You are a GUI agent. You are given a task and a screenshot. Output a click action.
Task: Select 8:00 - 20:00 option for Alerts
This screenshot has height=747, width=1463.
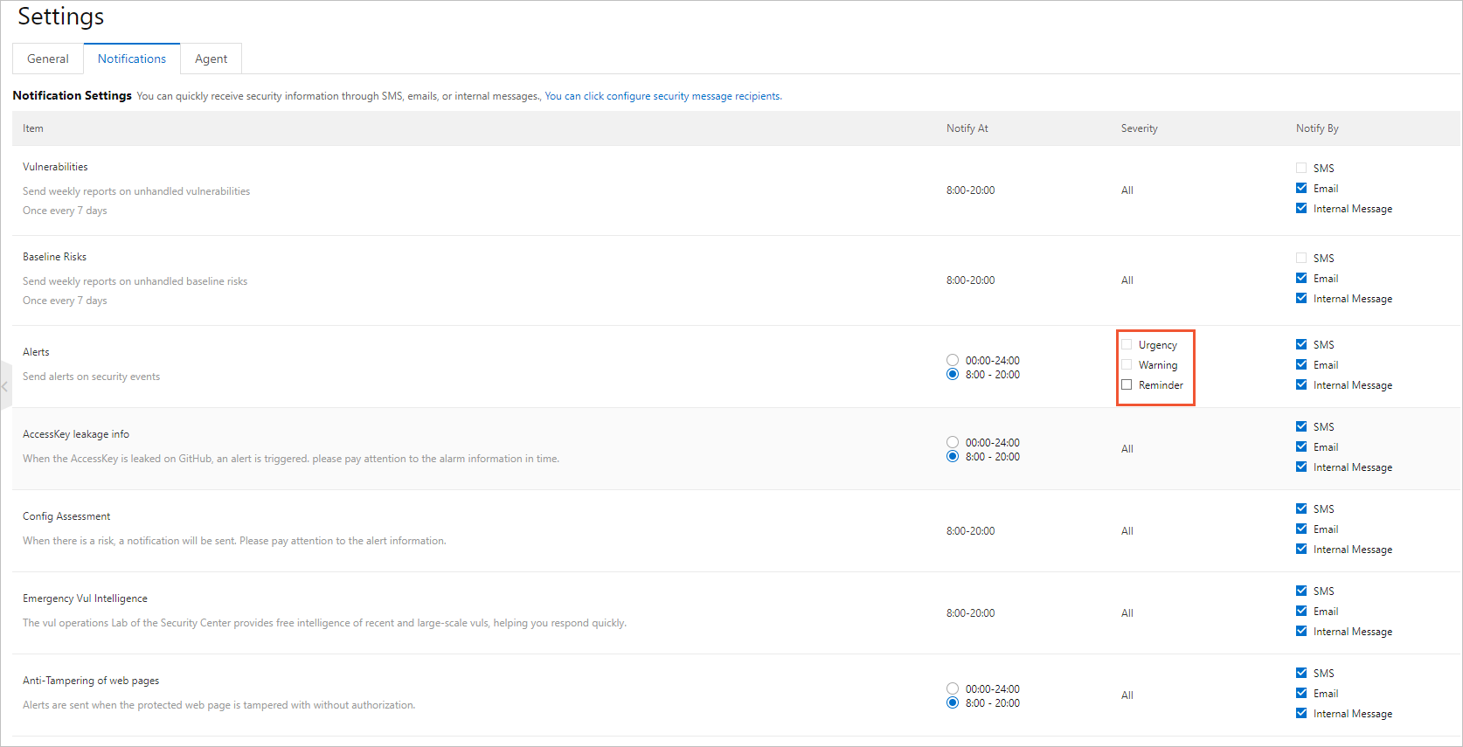(953, 374)
